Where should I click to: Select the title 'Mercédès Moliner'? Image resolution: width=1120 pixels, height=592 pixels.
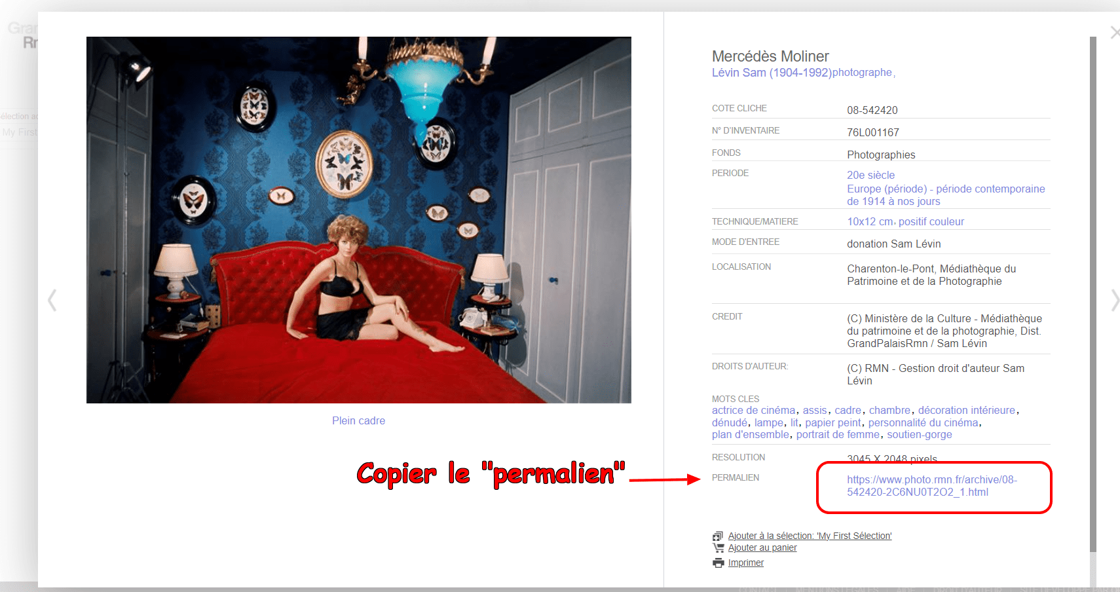(x=770, y=56)
